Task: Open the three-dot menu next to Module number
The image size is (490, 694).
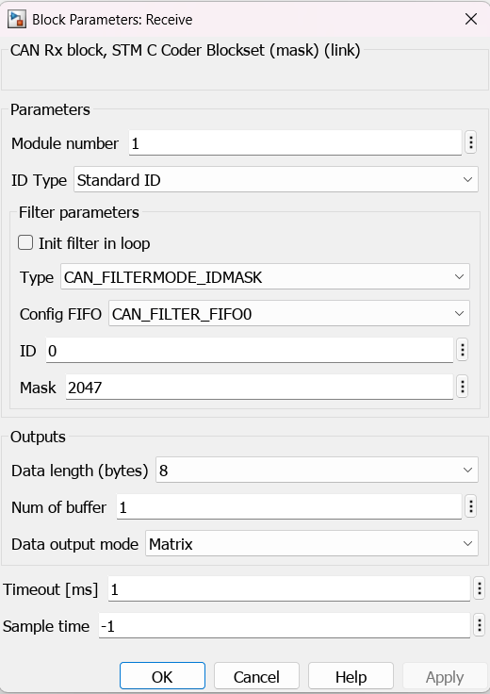Action: 470,142
